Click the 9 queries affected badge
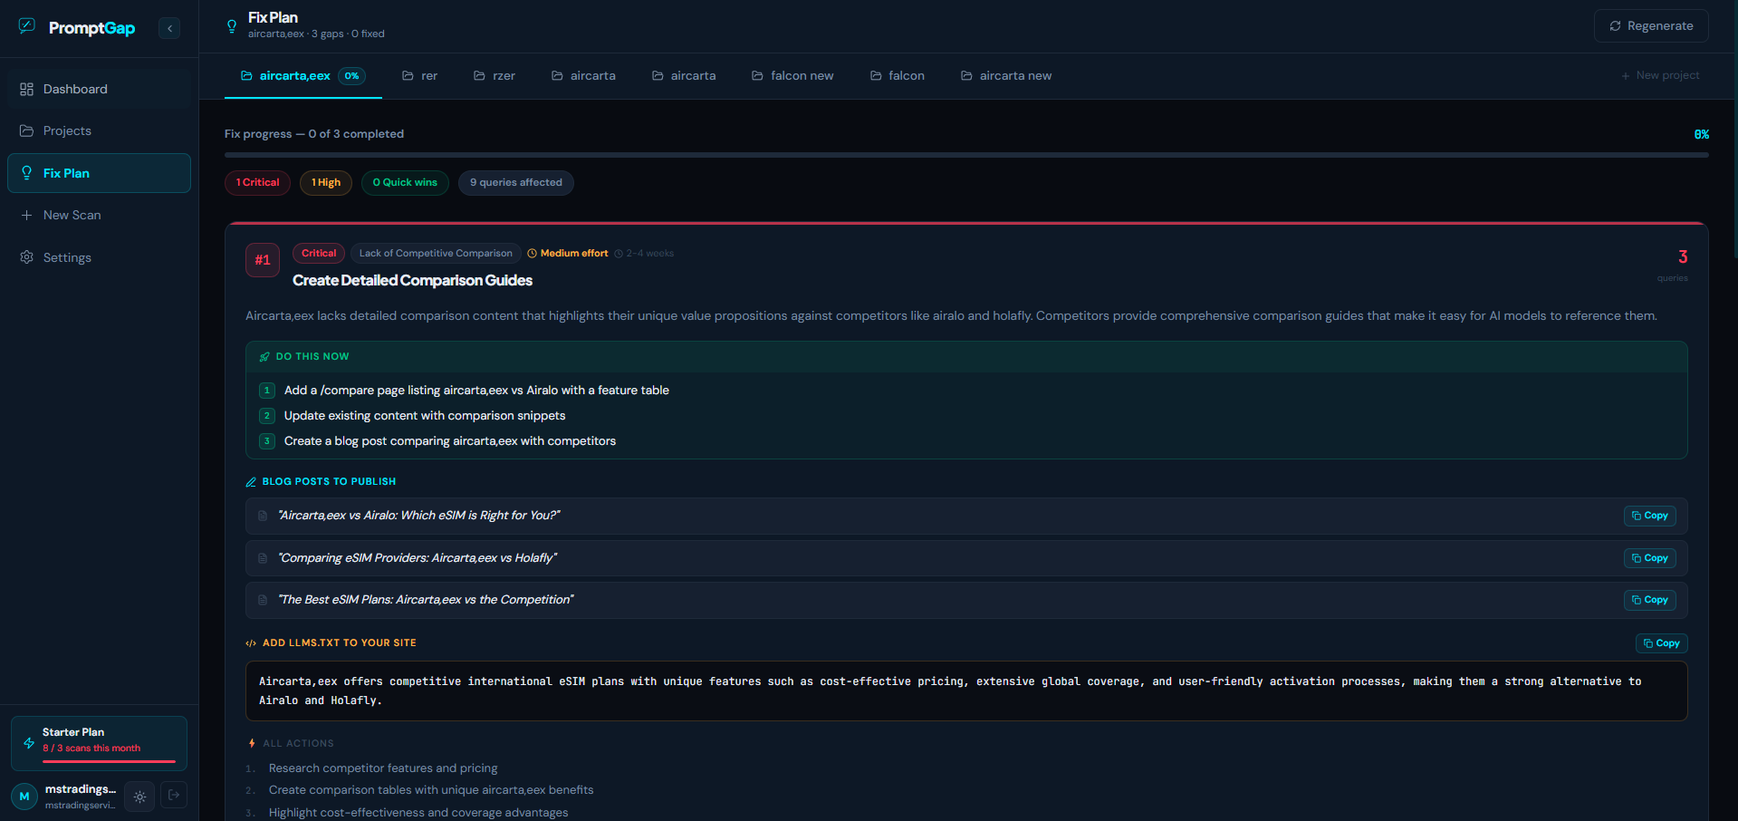 point(516,182)
